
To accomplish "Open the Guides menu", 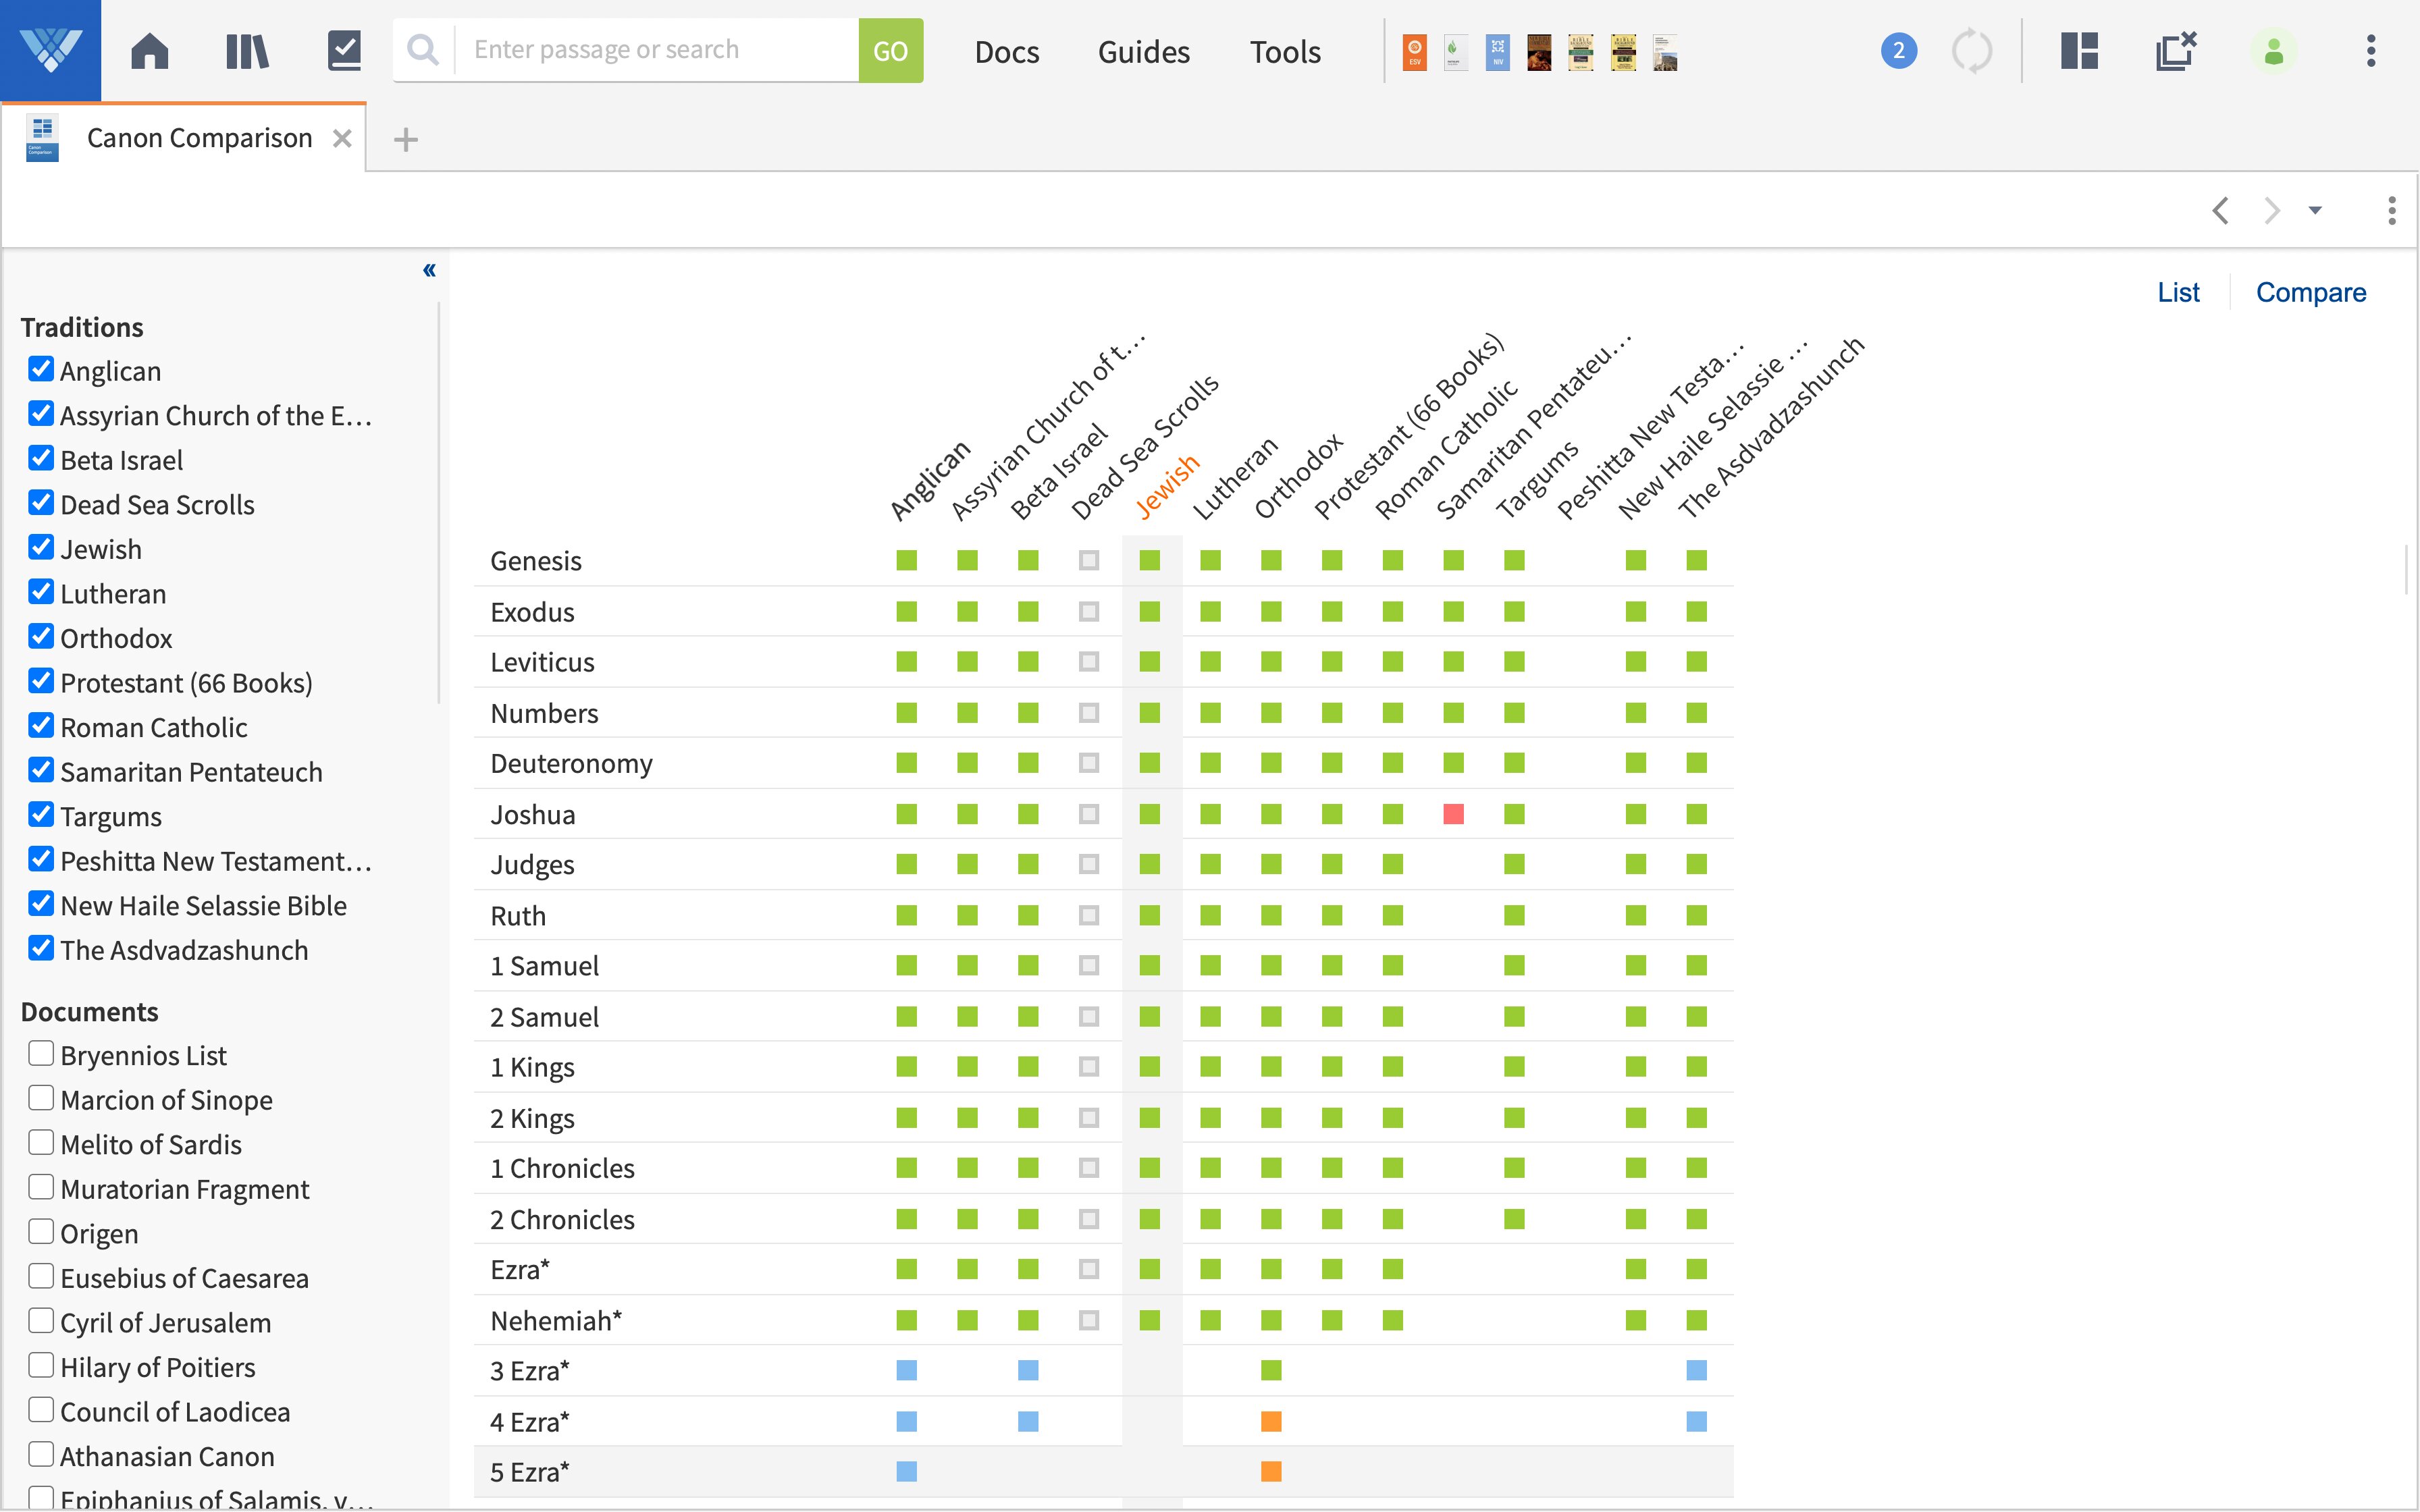I will tap(1143, 51).
